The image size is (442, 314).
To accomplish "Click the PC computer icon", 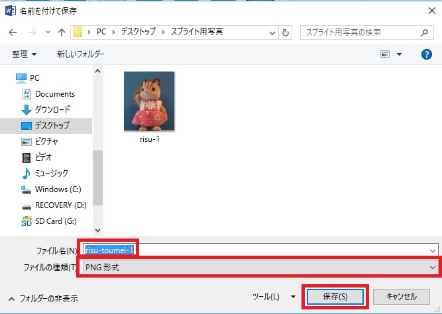I will [21, 78].
